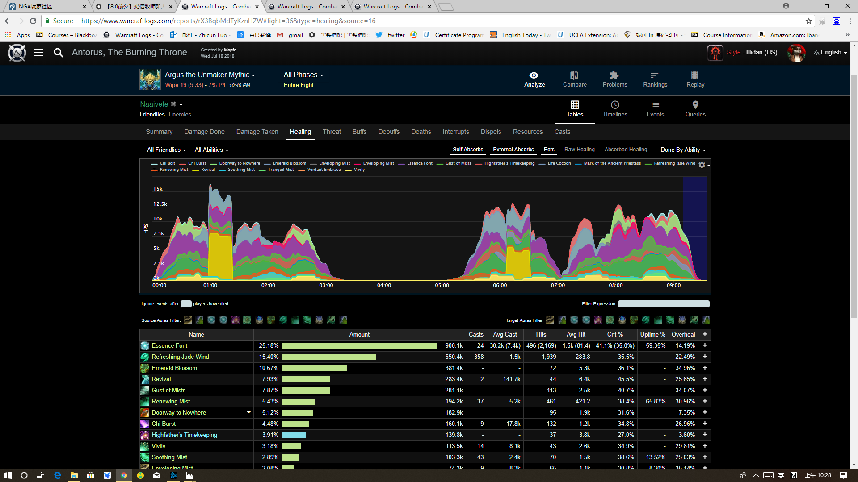This screenshot has height=482, width=858.
Task: Open Argus the Unmaker Mythic fight dropdown
Action: pos(210,75)
